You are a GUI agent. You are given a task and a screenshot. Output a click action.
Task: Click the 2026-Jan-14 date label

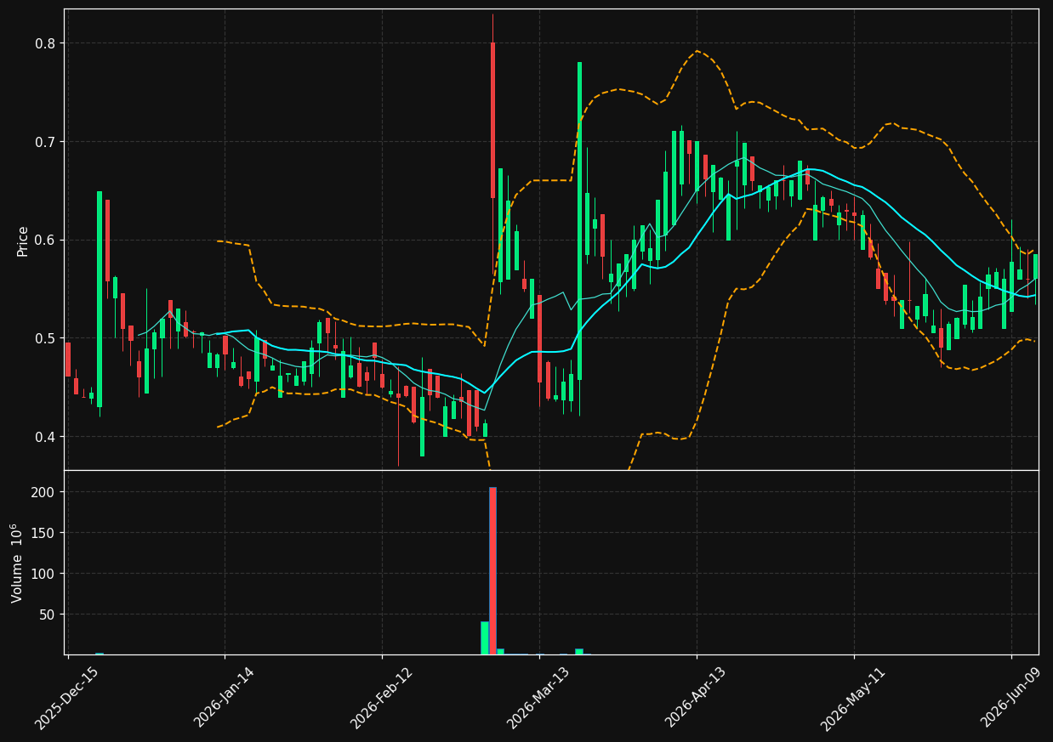point(225,698)
